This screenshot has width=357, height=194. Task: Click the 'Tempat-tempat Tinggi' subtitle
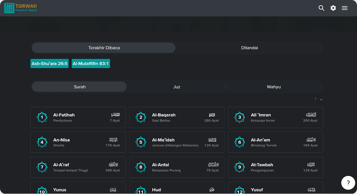coord(71,170)
